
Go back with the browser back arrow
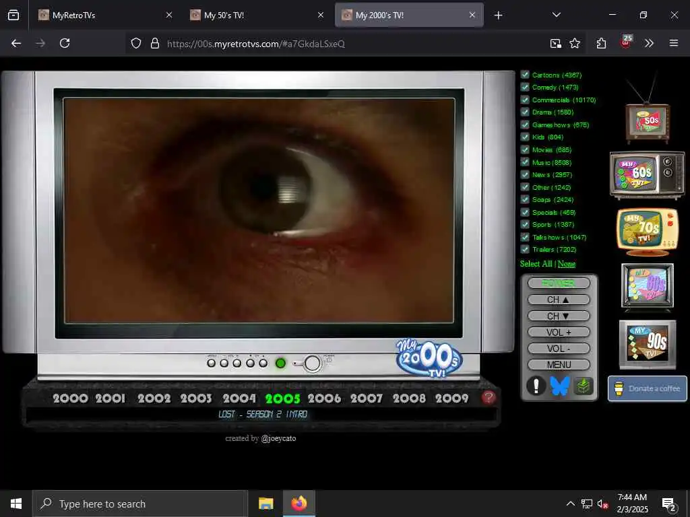[16, 43]
